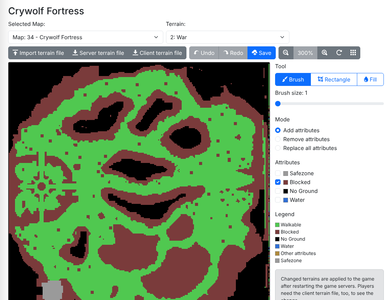Click the reset view circular arrow icon
The image size is (392, 300).
(x=339, y=53)
